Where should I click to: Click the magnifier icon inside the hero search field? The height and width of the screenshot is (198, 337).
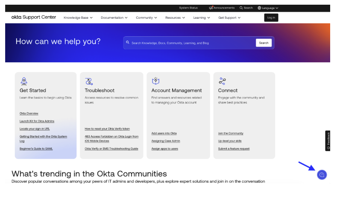127,43
